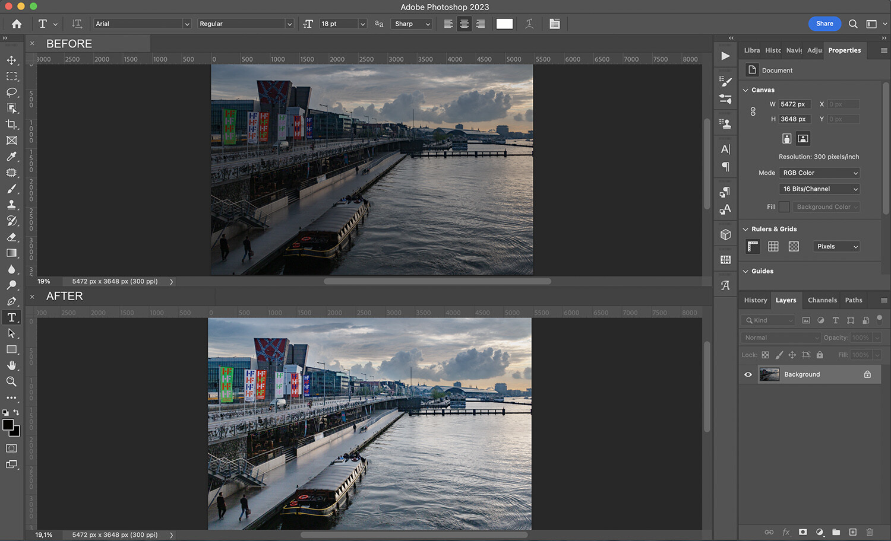Screen dimensions: 891x541
Task: Delete layer using trash icon
Action: pyautogui.click(x=869, y=532)
